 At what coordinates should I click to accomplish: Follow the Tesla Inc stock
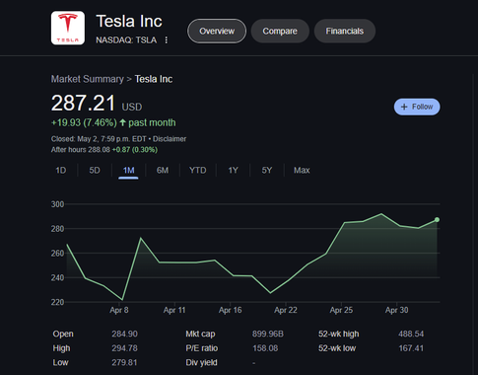click(417, 107)
